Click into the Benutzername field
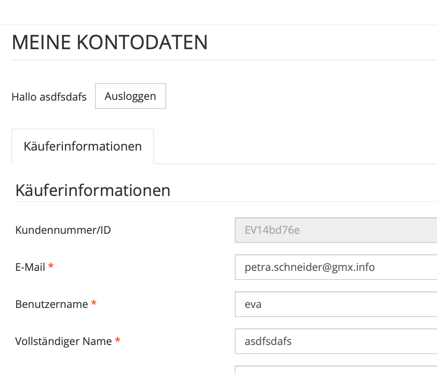This screenshot has width=437, height=373. tap(336, 304)
